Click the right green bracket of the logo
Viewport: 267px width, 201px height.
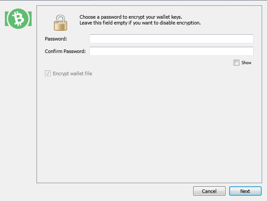click(x=30, y=19)
